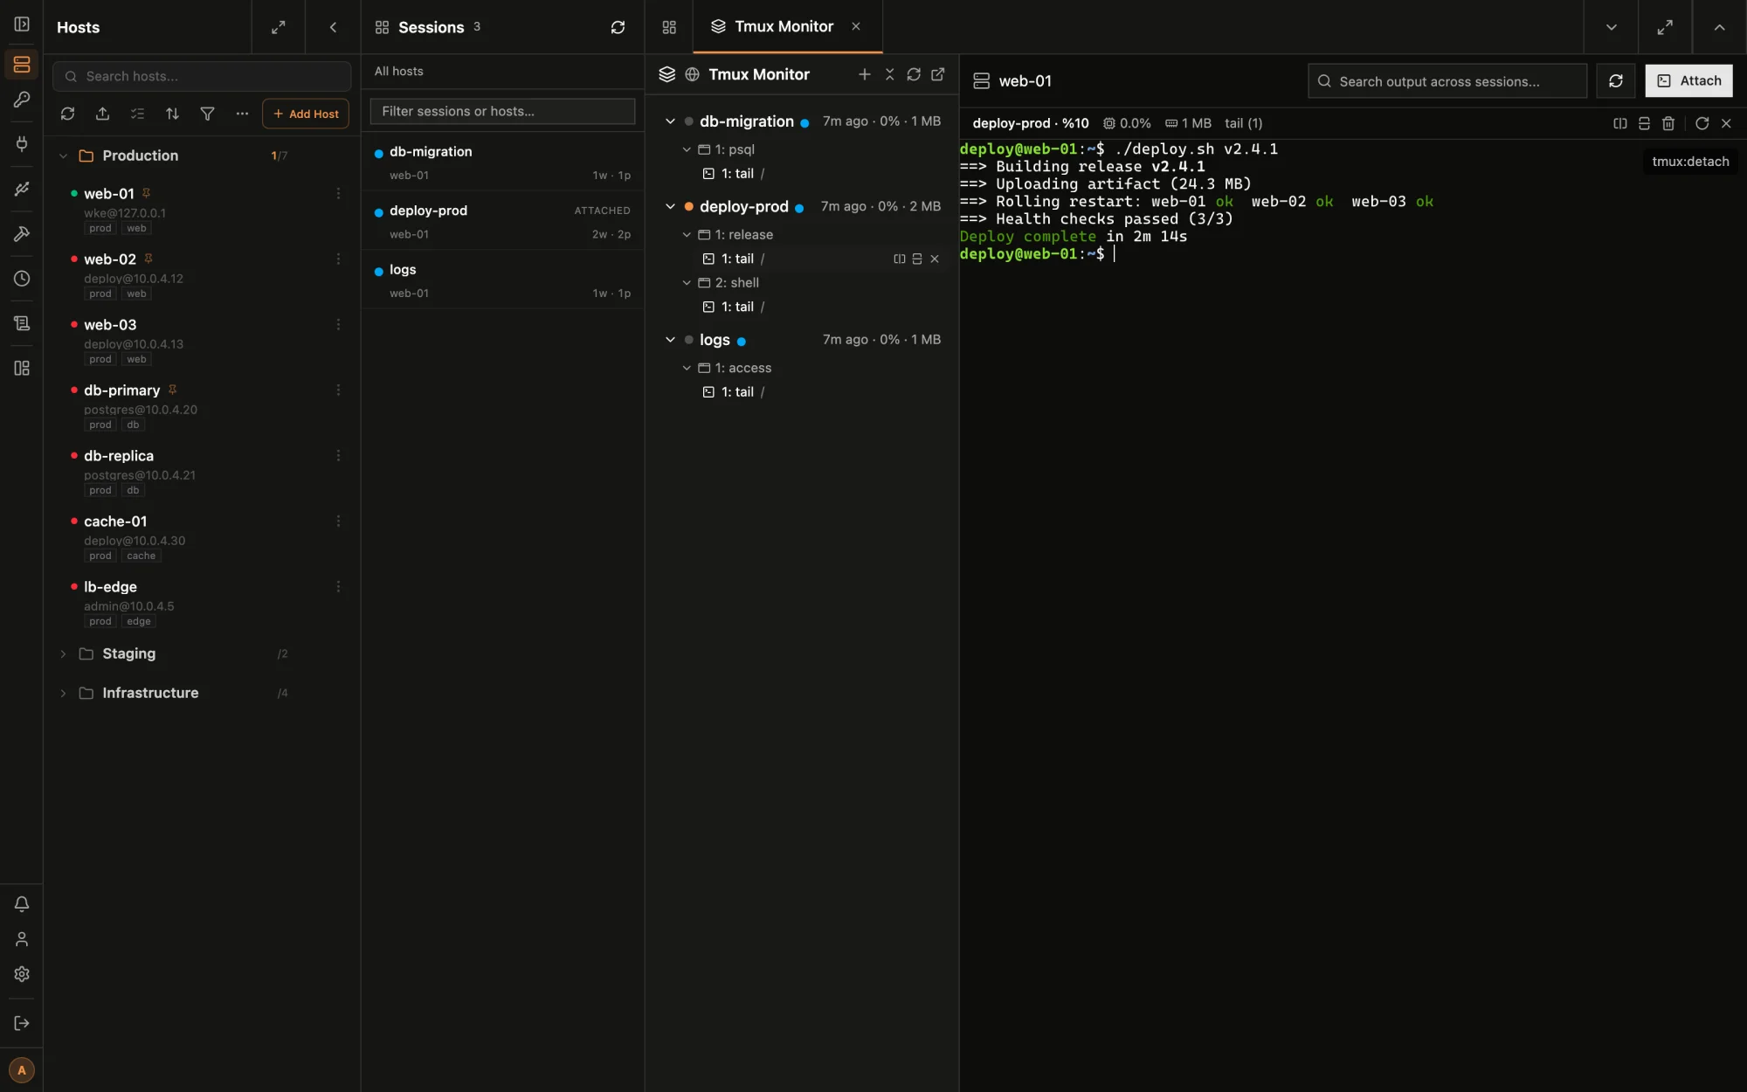Click the orange user avatar A
1747x1092 pixels.
point(22,1070)
